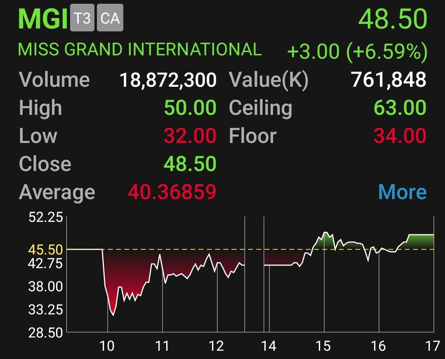Click the 45.50 previous close label

point(45,250)
